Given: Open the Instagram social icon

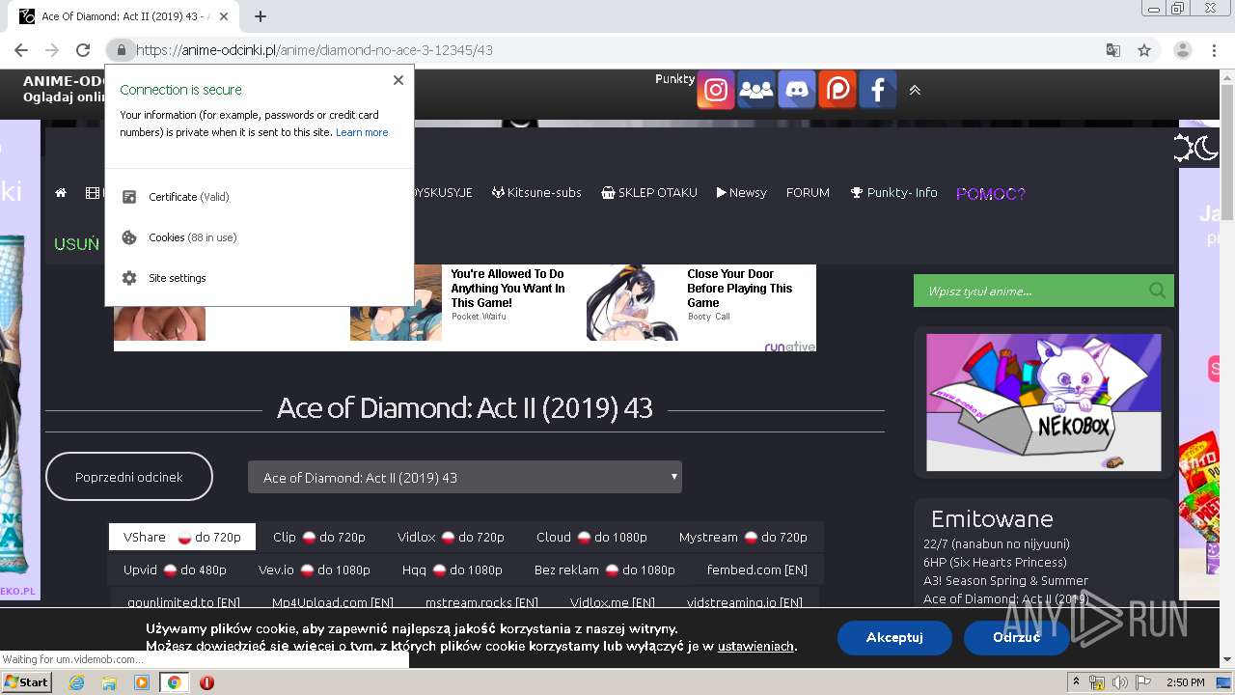Looking at the screenshot, I should (715, 90).
